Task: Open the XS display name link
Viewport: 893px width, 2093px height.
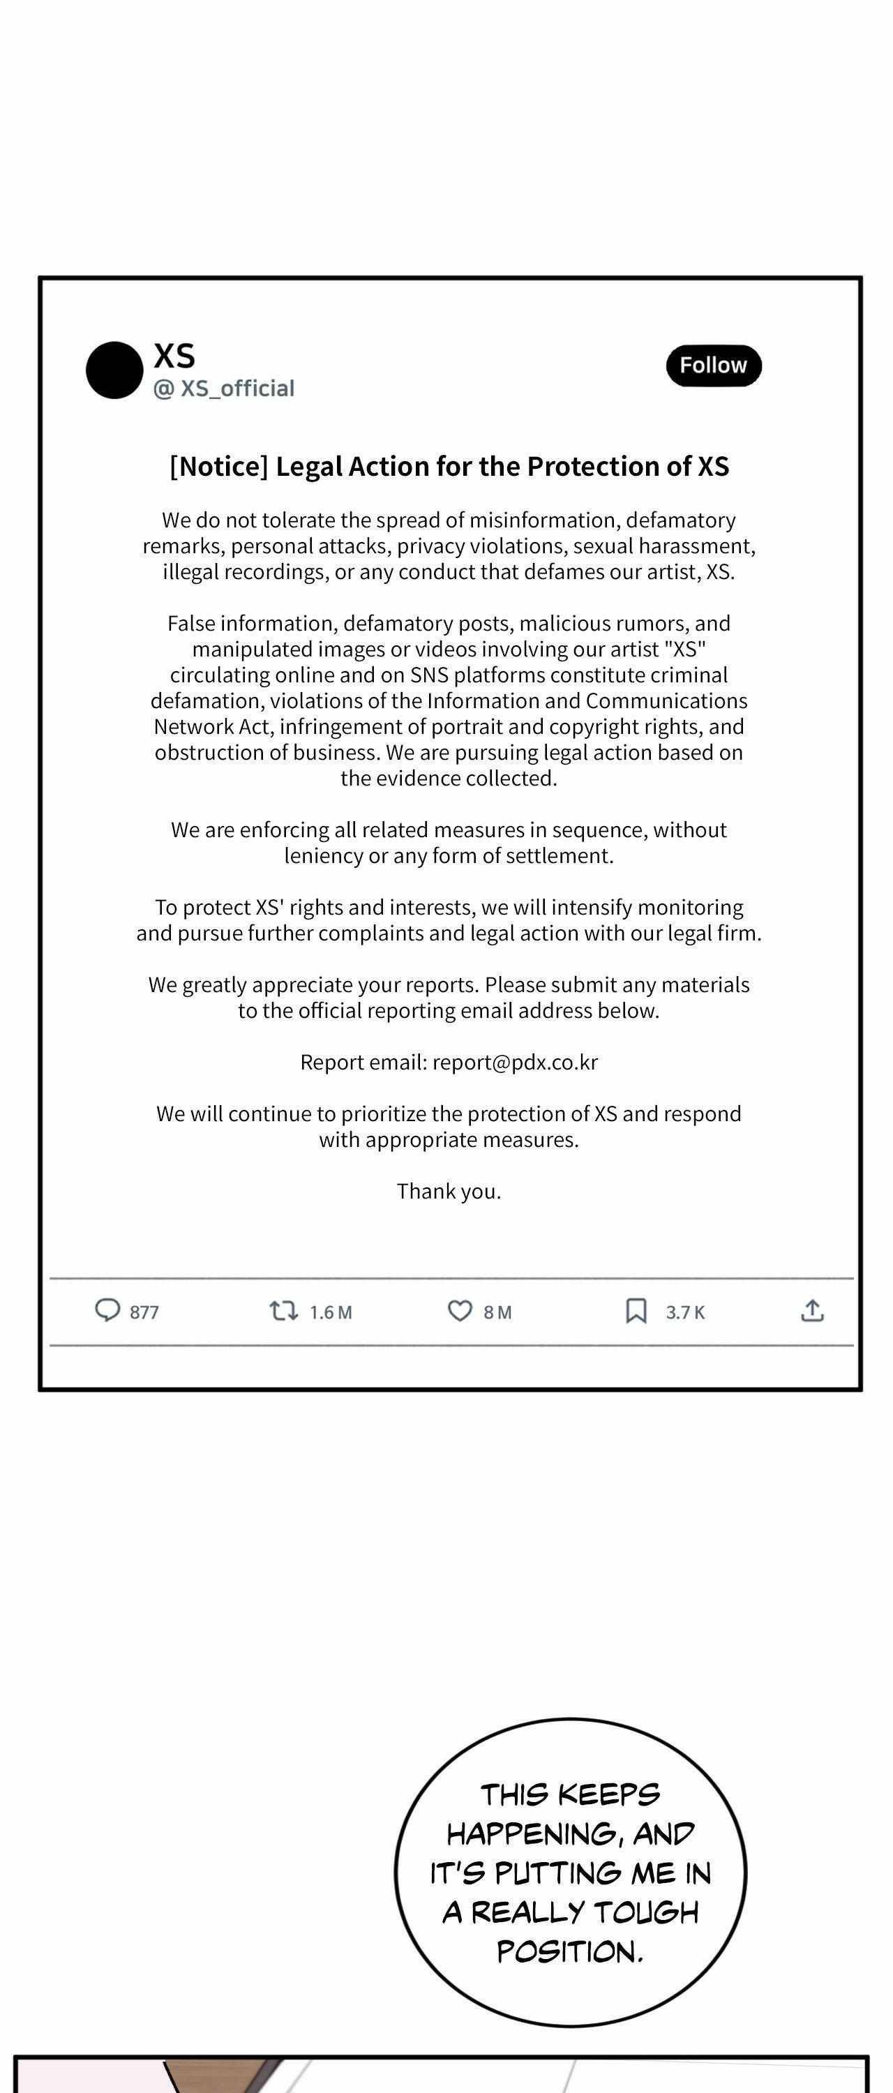Action: pos(174,356)
